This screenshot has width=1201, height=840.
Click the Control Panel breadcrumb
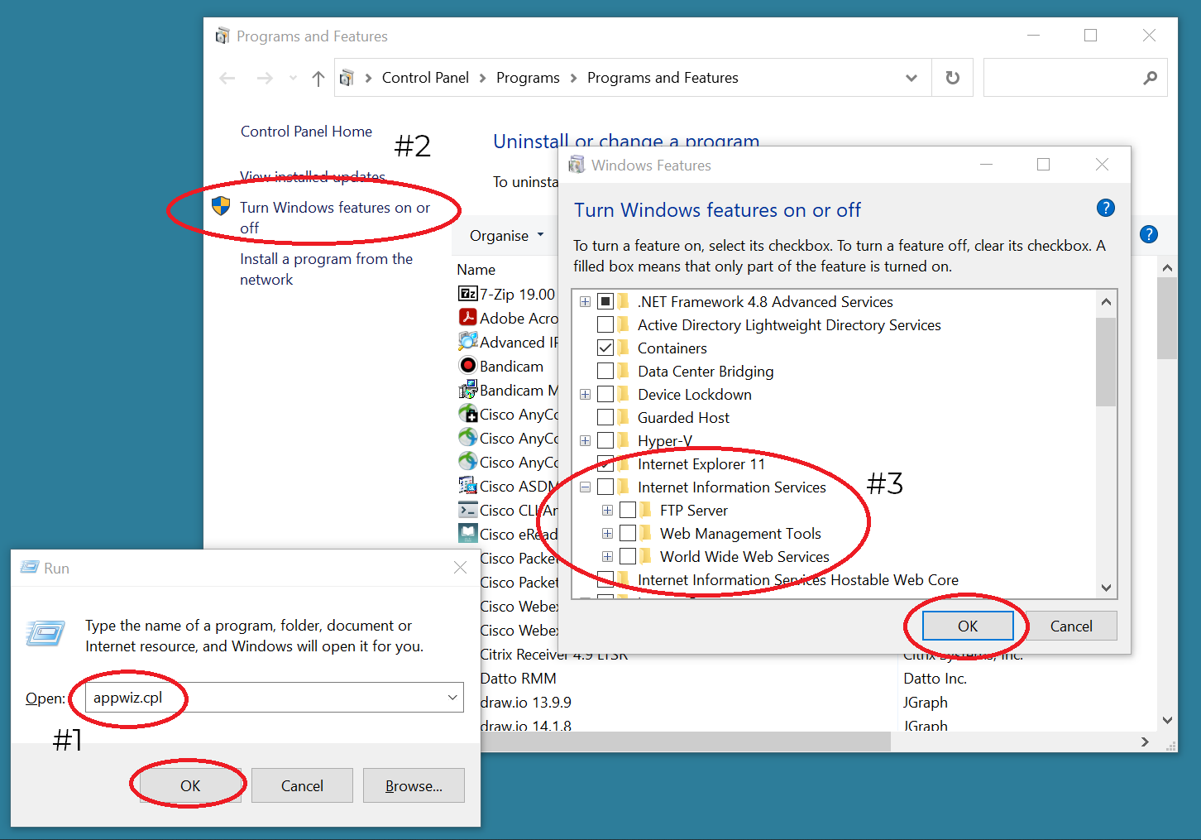click(x=425, y=78)
